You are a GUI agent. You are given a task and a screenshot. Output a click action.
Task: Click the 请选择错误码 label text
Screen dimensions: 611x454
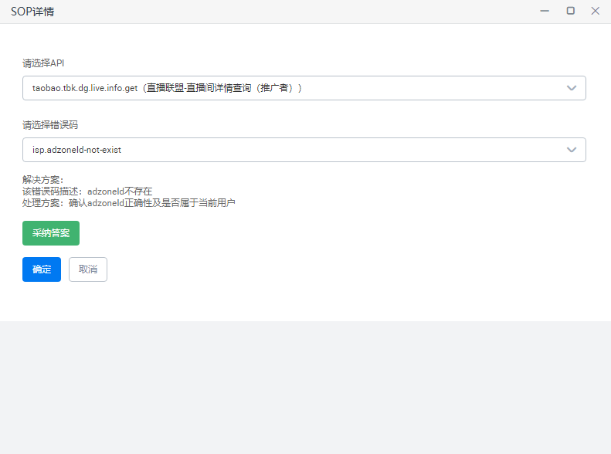click(x=50, y=125)
